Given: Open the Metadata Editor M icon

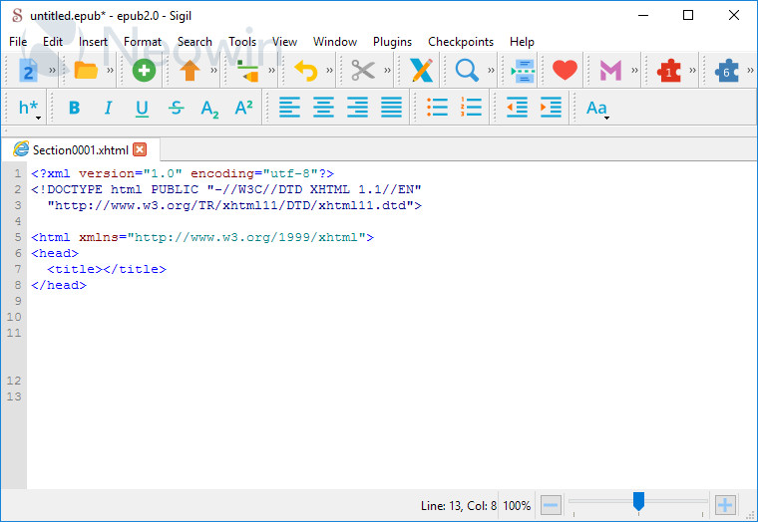Looking at the screenshot, I should pyautogui.click(x=610, y=71).
